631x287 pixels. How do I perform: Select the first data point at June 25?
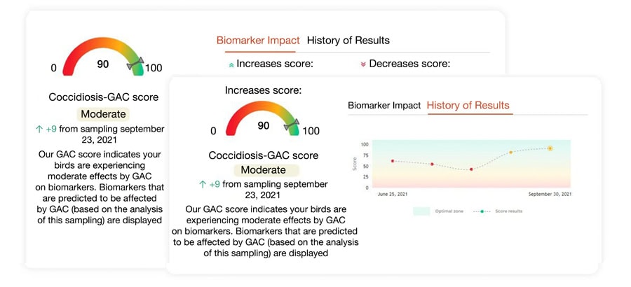(393, 161)
